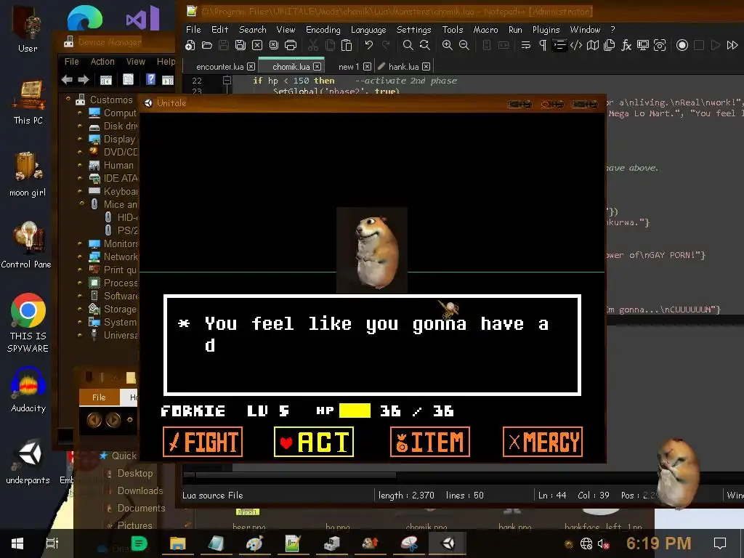Image resolution: width=744 pixels, height=558 pixels.
Task: Open the Document Map icon
Action: pyautogui.click(x=593, y=45)
